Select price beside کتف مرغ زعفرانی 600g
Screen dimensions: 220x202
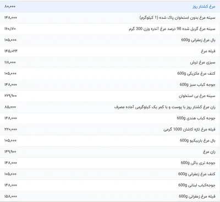10,174
